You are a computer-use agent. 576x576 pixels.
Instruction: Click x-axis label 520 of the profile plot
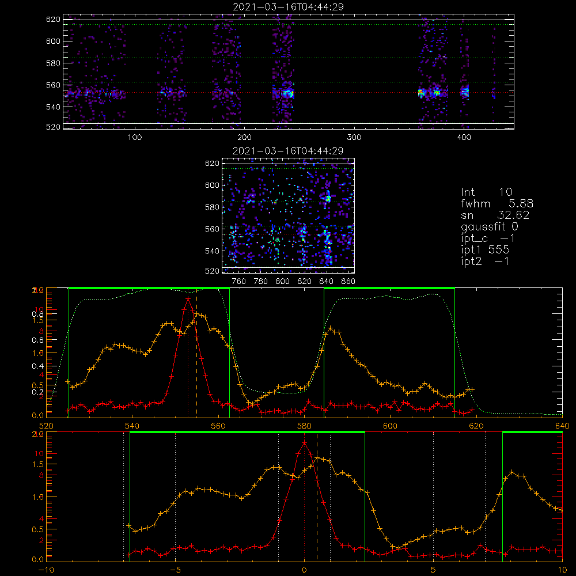pos(46,426)
